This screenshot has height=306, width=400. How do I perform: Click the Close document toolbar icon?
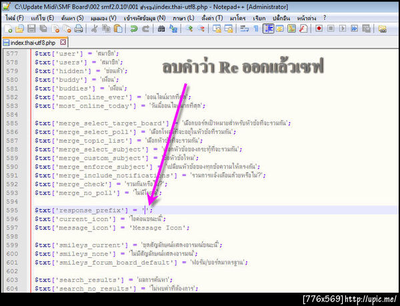point(55,29)
